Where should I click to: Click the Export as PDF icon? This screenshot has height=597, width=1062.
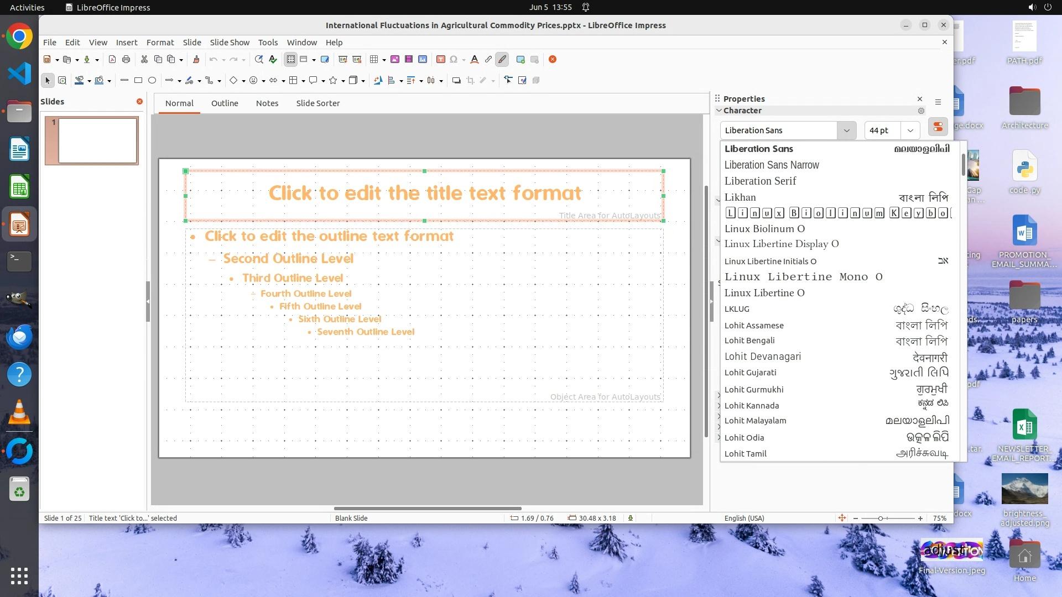[112, 60]
